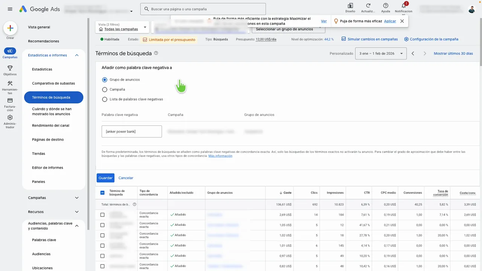The height and width of the screenshot is (271, 482).
Task: Open Comparativa de subastas
Action: click(x=53, y=83)
